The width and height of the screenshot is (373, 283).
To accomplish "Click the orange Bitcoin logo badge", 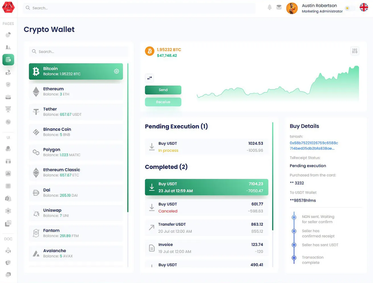I will point(150,51).
